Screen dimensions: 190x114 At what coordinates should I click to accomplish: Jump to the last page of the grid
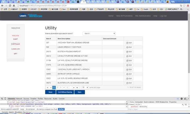coord(77,87)
